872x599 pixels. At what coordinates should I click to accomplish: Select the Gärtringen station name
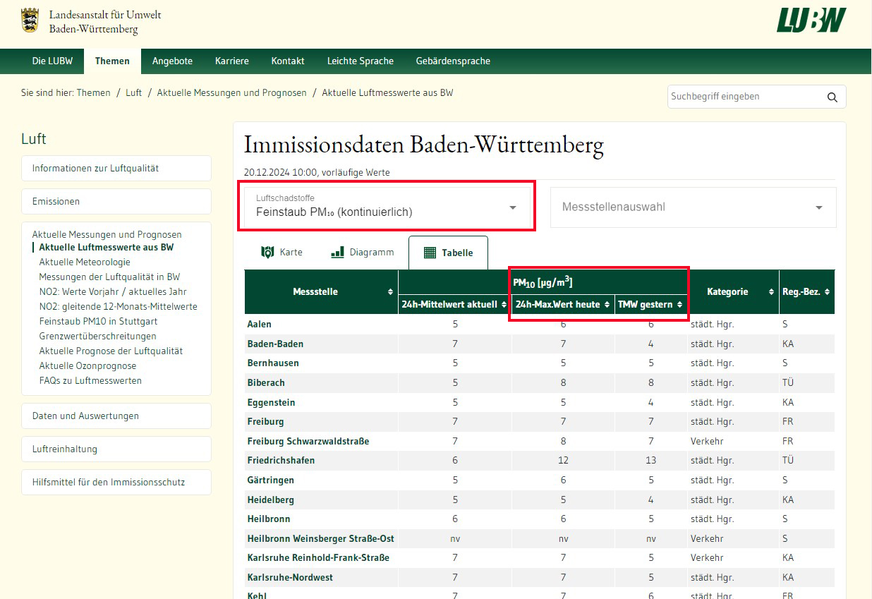270,480
